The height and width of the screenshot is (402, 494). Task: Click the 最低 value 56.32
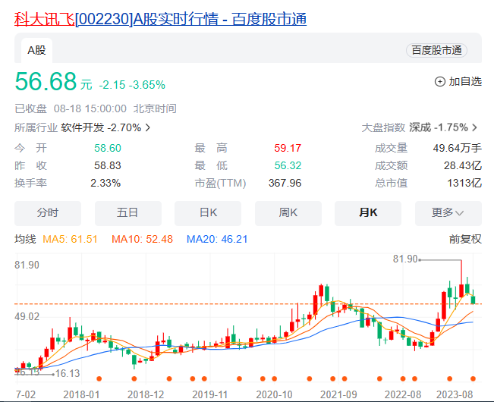point(288,165)
